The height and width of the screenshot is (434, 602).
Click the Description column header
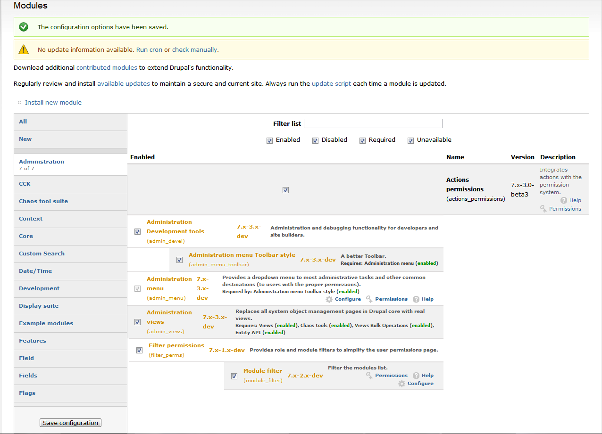tap(558, 157)
